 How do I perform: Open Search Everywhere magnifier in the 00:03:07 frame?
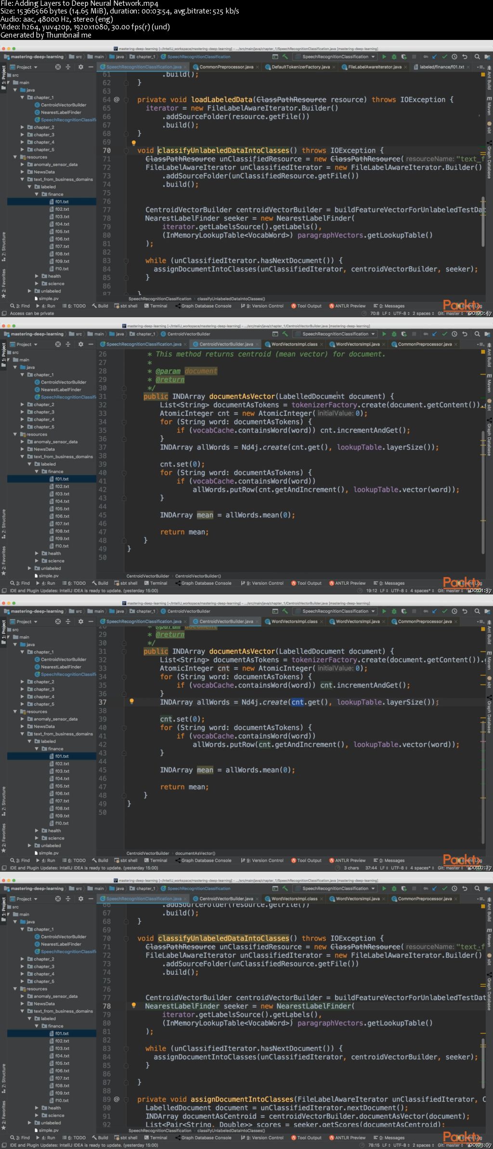click(x=477, y=889)
